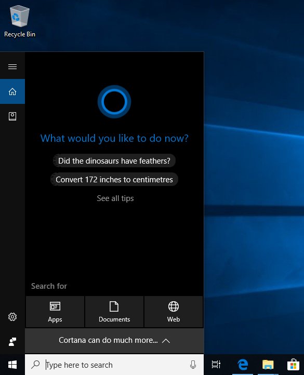The height and width of the screenshot is (375, 304).
Task: Open the Cortana Notebook icon
Action: point(12,116)
